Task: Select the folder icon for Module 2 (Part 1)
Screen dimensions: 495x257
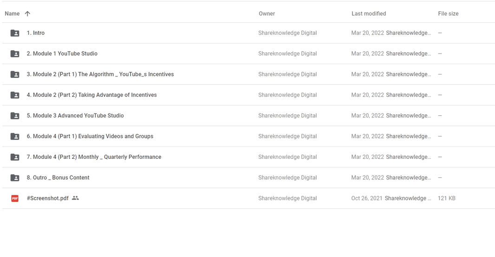Action: (15, 75)
